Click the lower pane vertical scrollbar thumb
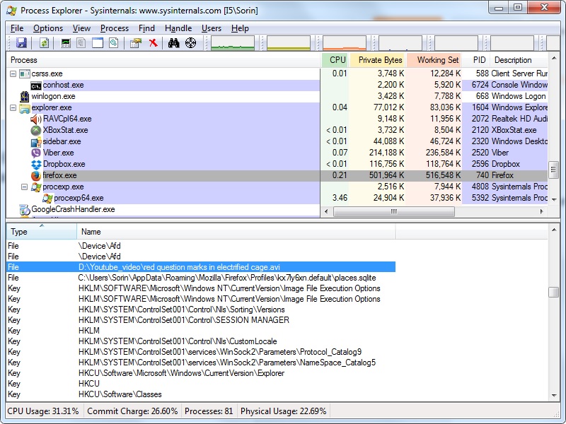Screen dimensions: 566x424 point(553,292)
